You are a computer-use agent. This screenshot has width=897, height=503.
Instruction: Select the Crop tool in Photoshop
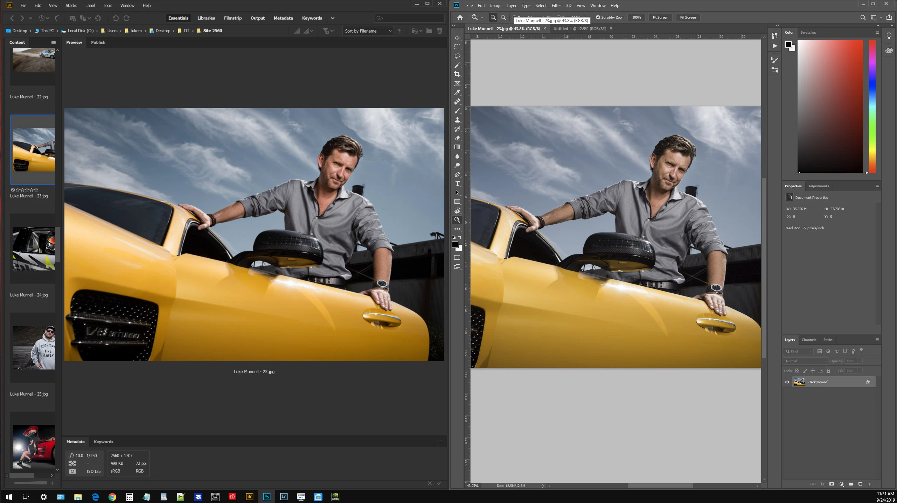457,74
